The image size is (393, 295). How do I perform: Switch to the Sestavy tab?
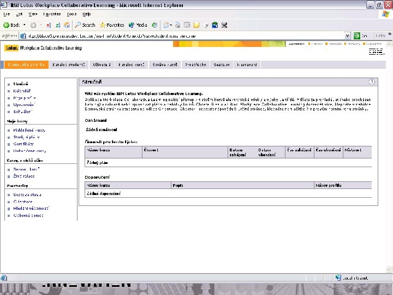pyautogui.click(x=222, y=64)
